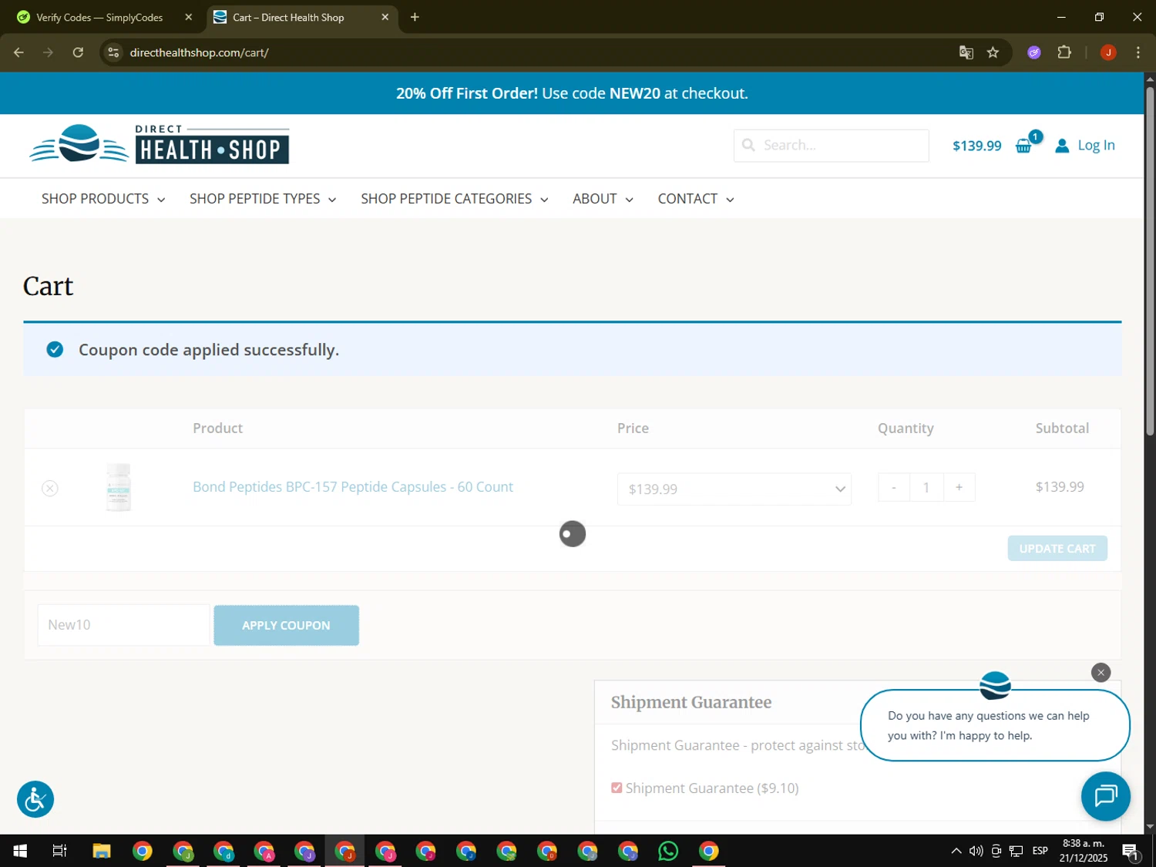Click the browser address bar URL

pos(199,52)
